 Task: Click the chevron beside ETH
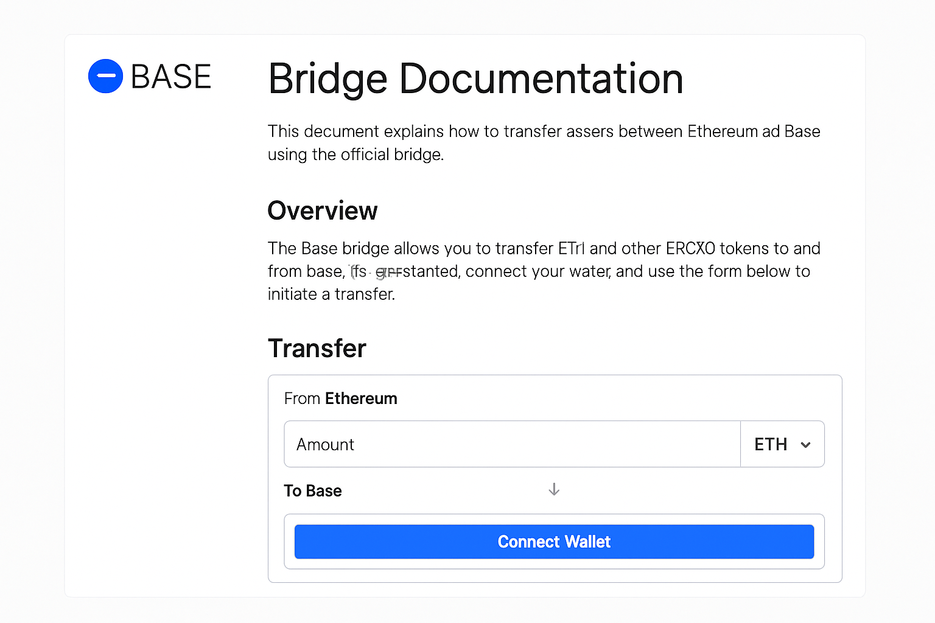point(806,444)
